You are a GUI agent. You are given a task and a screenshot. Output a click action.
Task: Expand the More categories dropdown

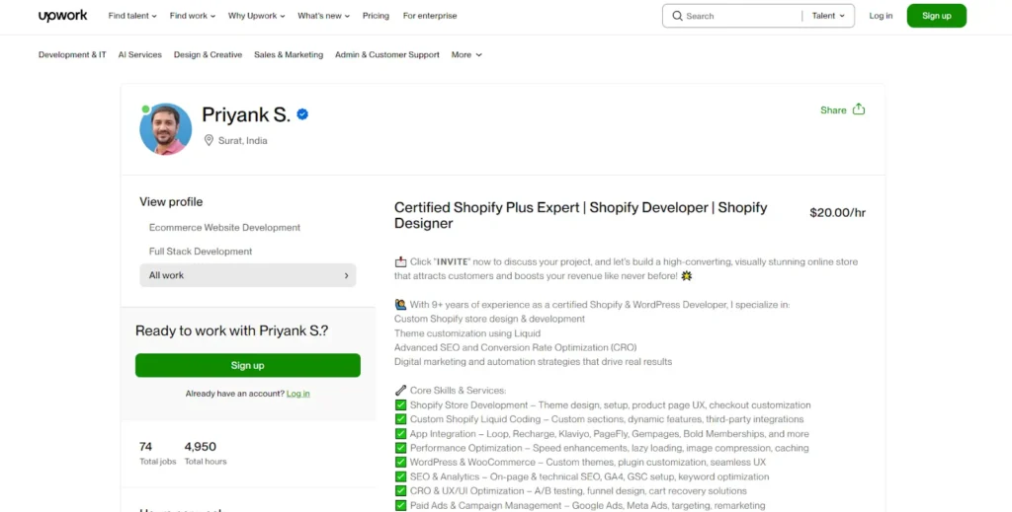coord(466,54)
